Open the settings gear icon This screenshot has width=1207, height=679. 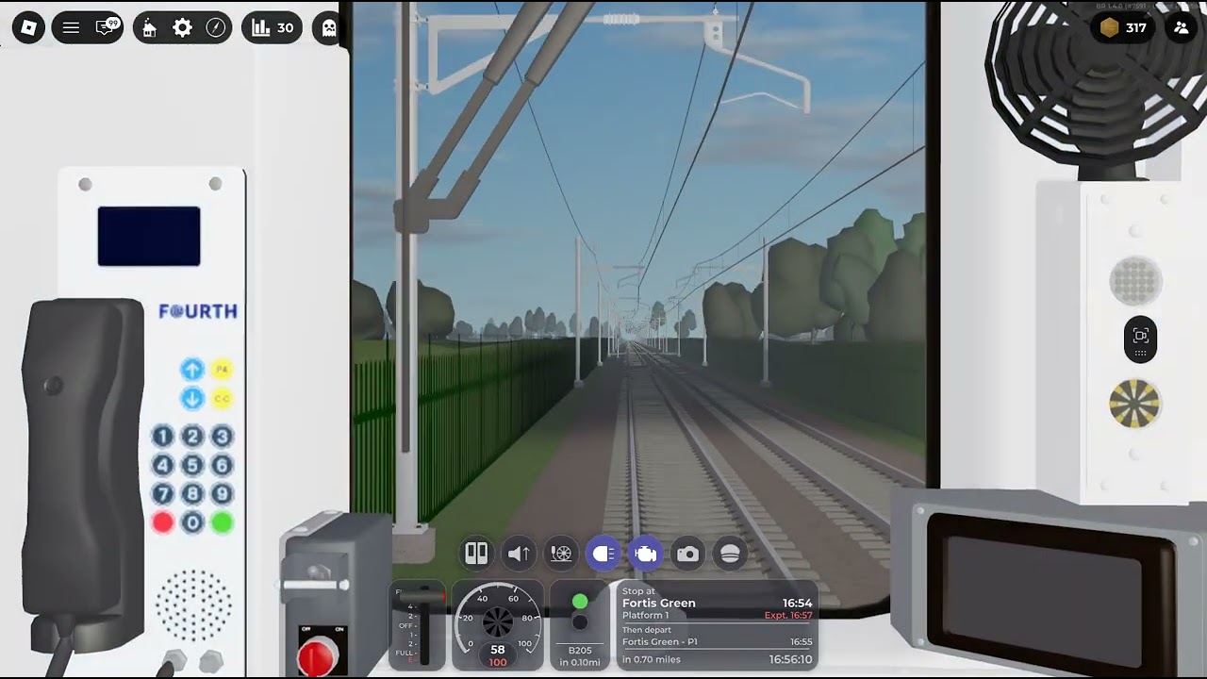(183, 27)
